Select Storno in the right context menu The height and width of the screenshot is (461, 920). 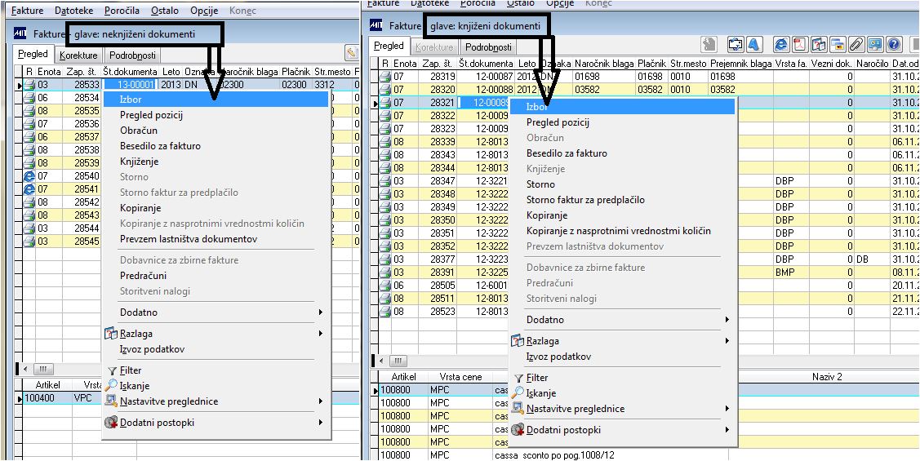pyautogui.click(x=540, y=184)
